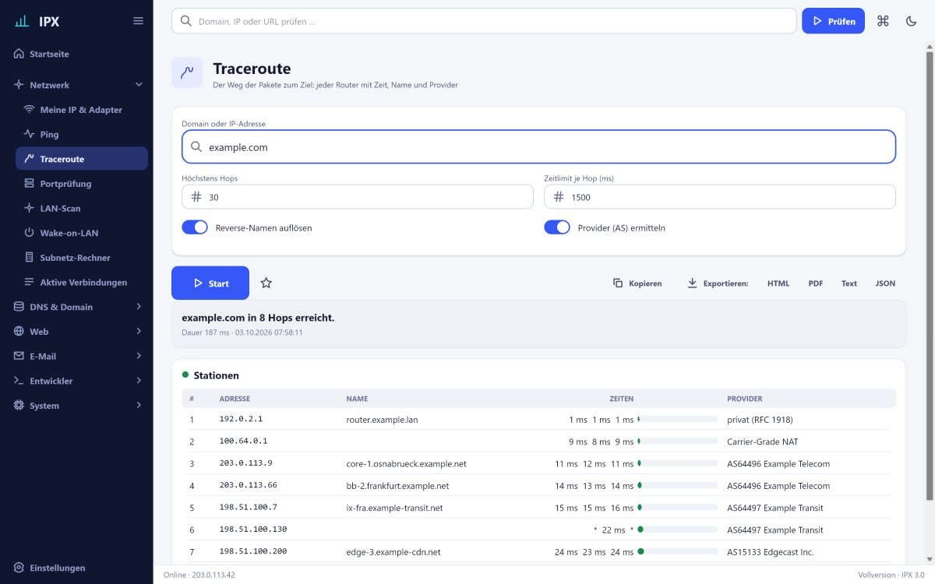This screenshot has height=584, width=935.
Task: Open Subnetz-Rechner tool
Action: click(x=82, y=258)
